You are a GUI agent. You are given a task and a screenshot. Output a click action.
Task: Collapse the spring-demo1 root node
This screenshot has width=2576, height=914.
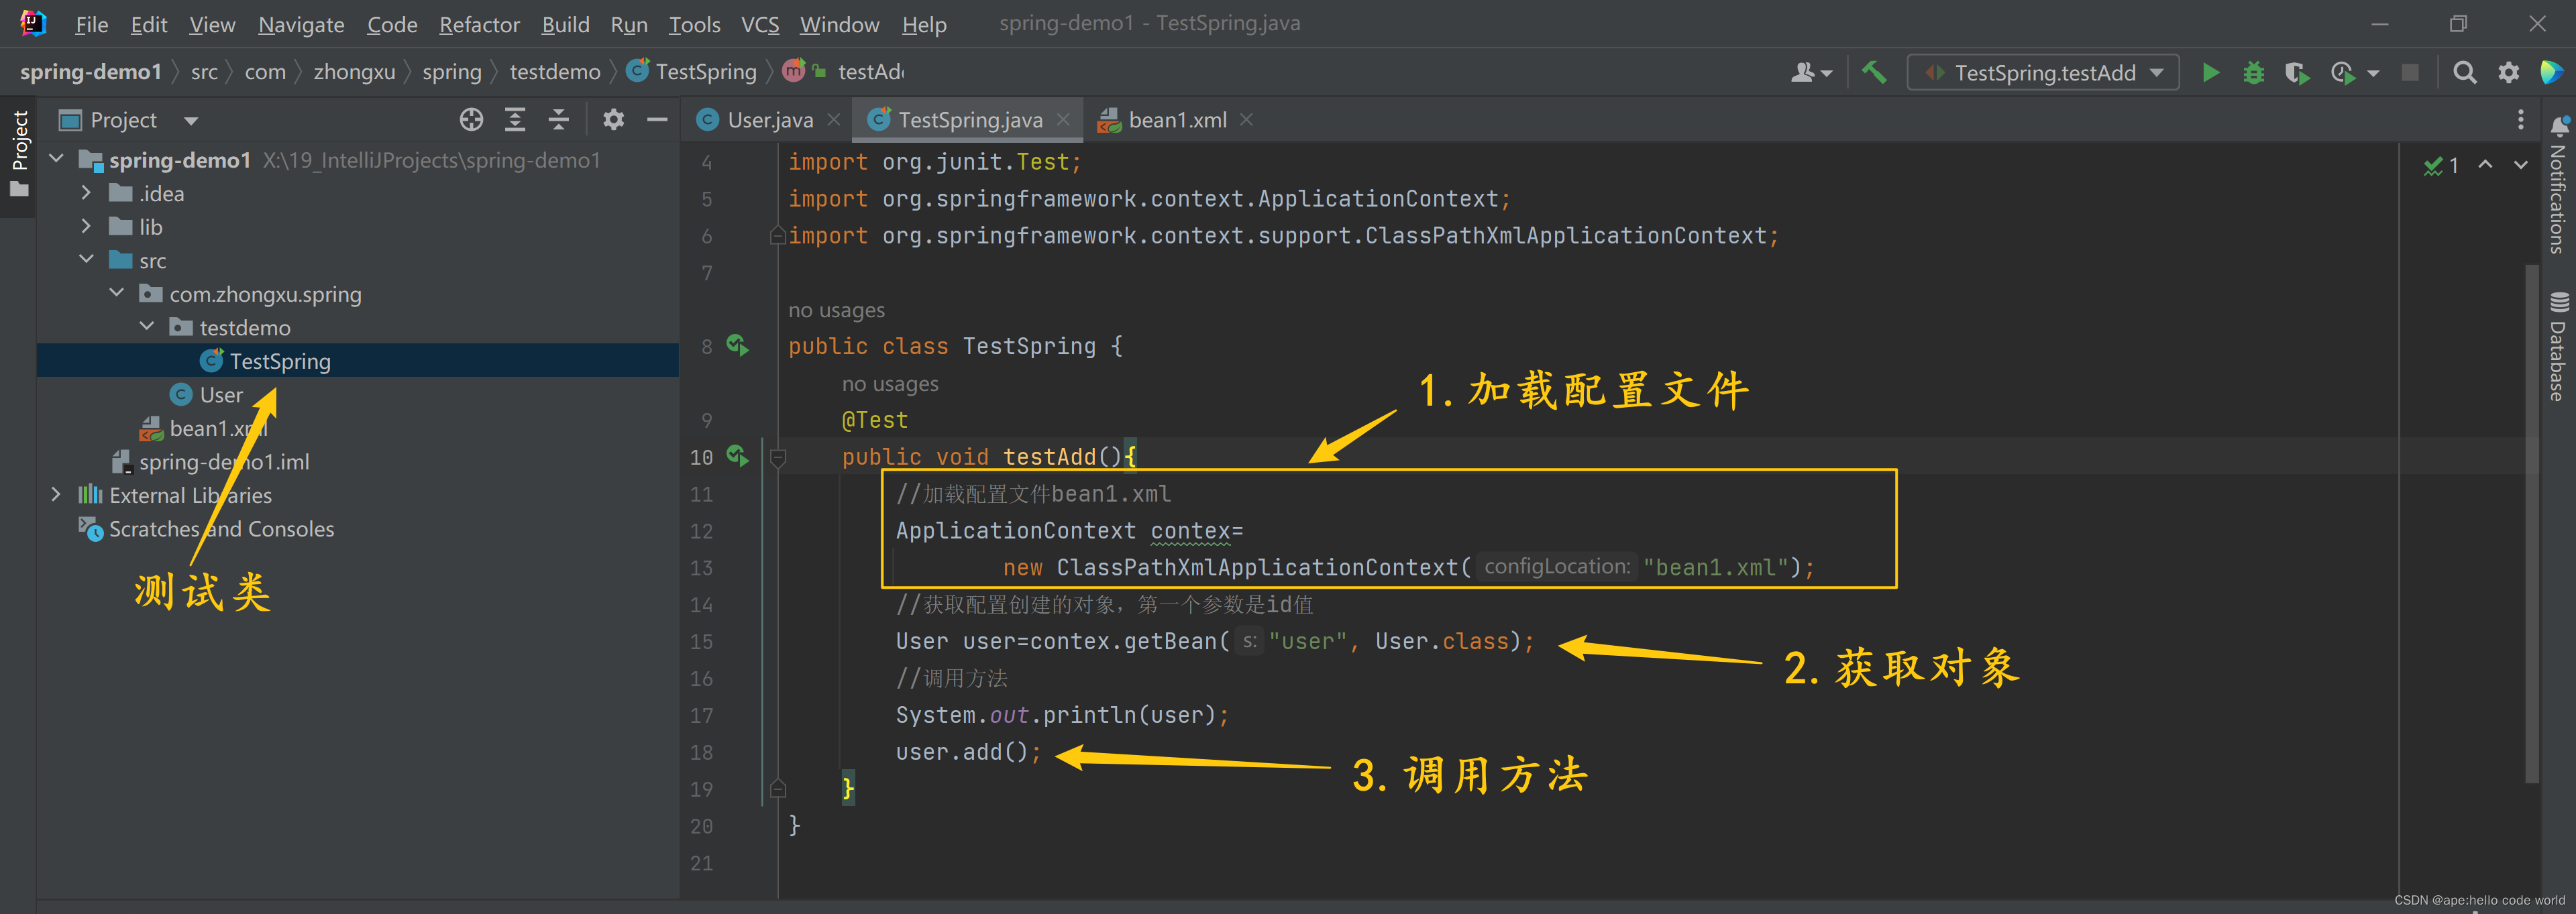pyautogui.click(x=57, y=159)
